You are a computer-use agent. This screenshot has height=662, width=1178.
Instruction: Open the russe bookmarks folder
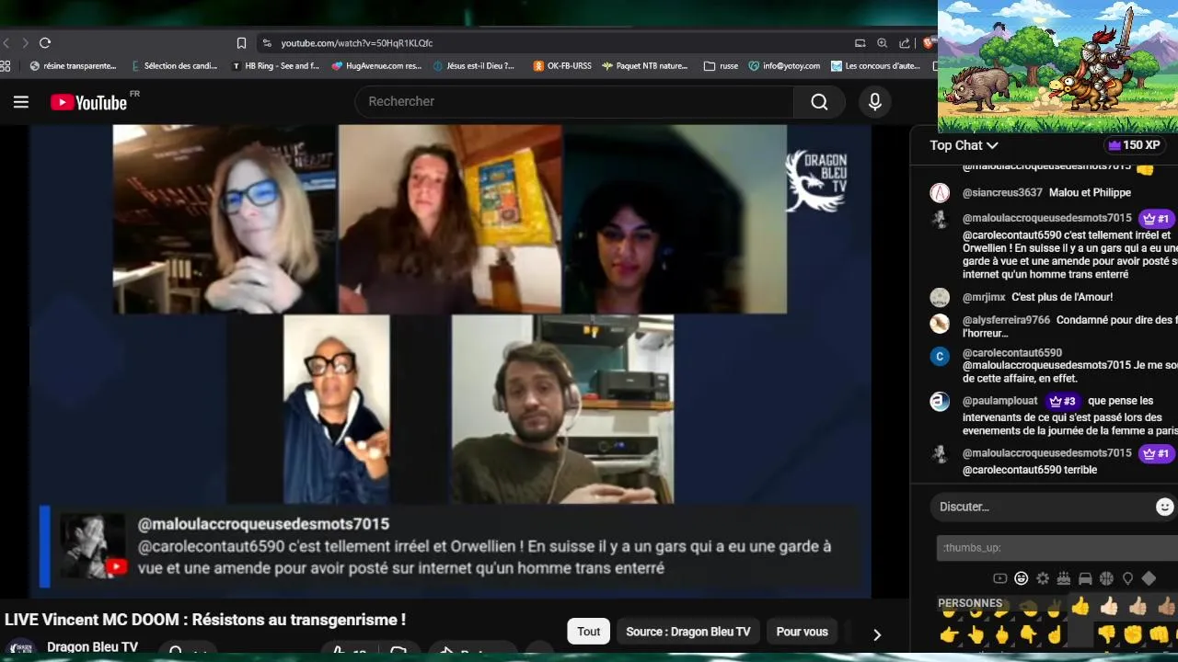[721, 66]
